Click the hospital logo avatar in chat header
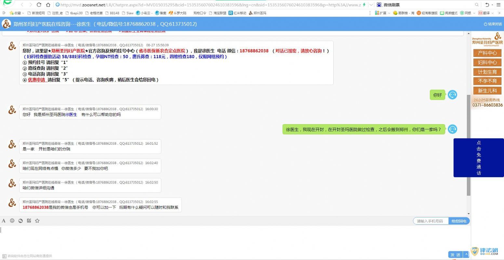504x260 pixels. point(7,24)
